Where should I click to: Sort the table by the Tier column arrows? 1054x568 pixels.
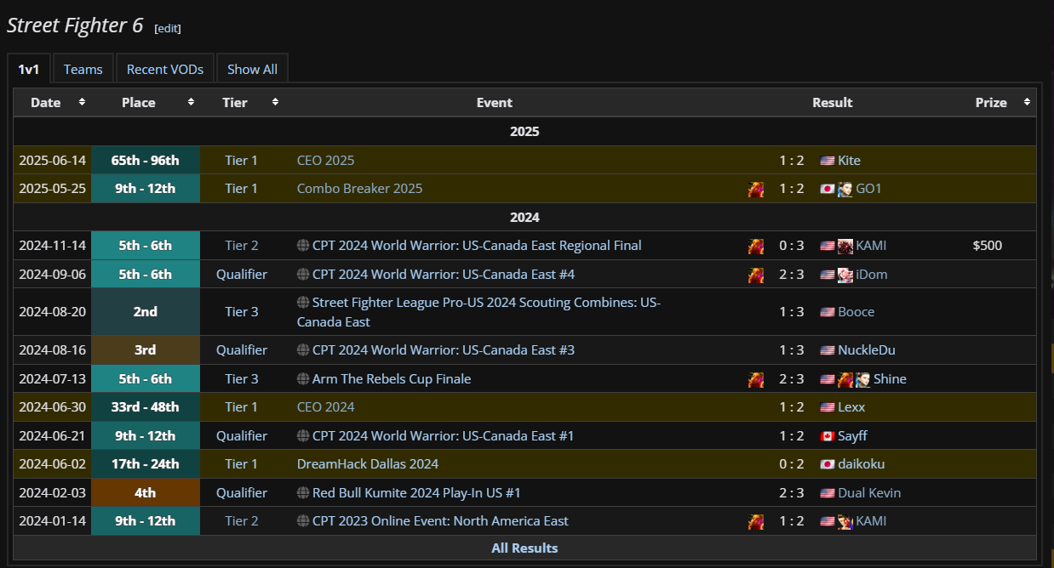point(275,102)
